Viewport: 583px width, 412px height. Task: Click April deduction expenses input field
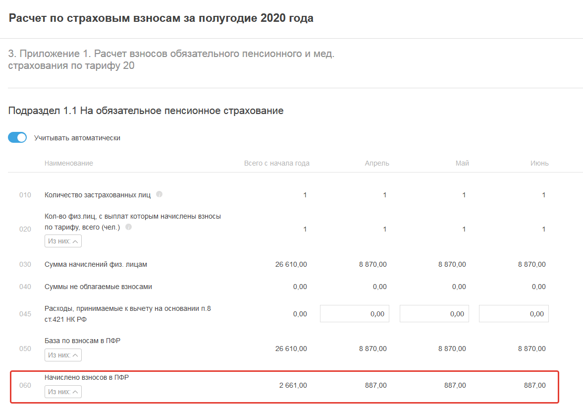click(355, 314)
